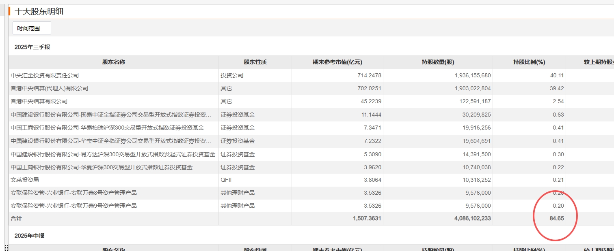The image size is (614, 251).
Task: Click share count 19,604,691
Action: click(x=477, y=141)
